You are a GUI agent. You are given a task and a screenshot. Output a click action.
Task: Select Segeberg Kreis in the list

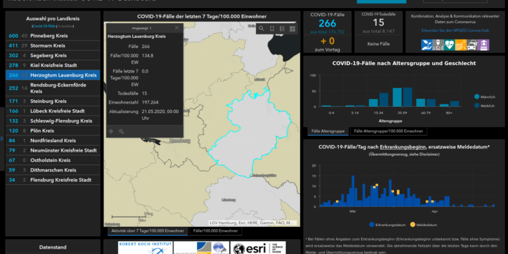click(x=53, y=56)
